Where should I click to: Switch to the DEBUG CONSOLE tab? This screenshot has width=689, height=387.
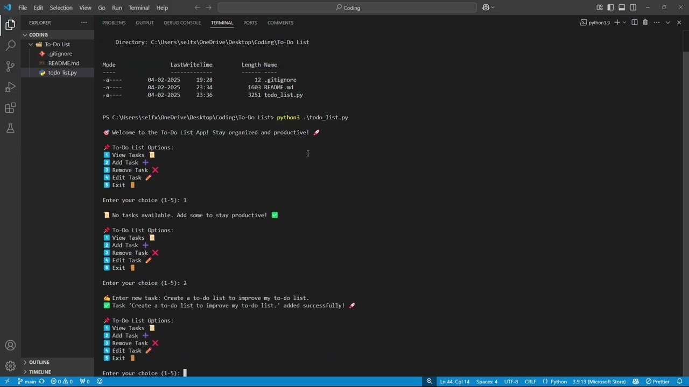pos(182,23)
